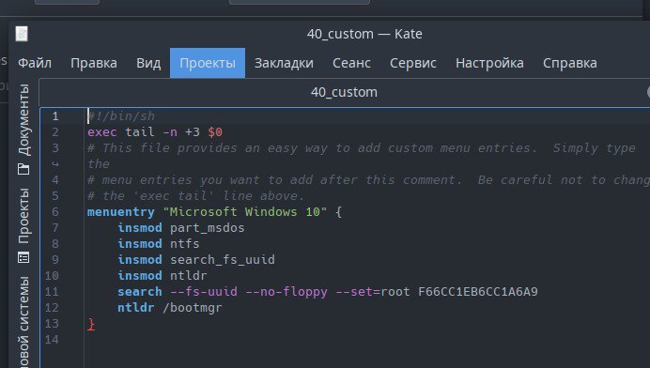Click the "Microsoft Windows 10" string
This screenshot has height=368, width=650.
click(245, 212)
